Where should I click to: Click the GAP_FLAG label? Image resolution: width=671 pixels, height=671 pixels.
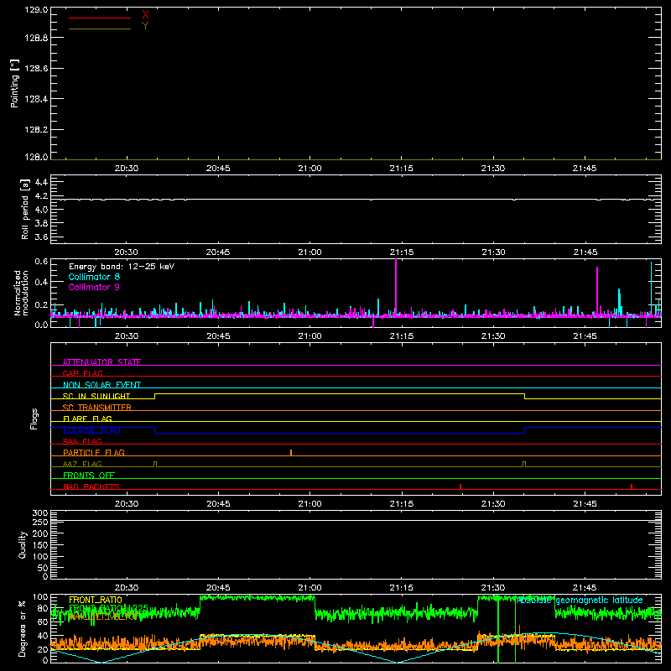point(82,373)
